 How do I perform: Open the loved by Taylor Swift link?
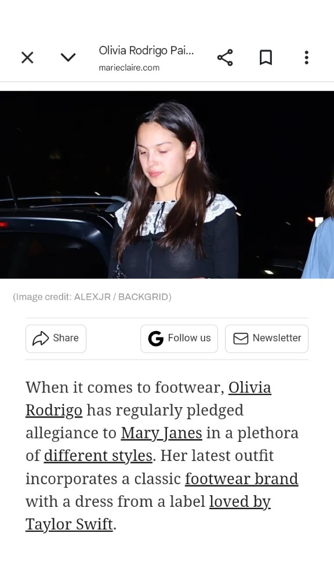[239, 502]
